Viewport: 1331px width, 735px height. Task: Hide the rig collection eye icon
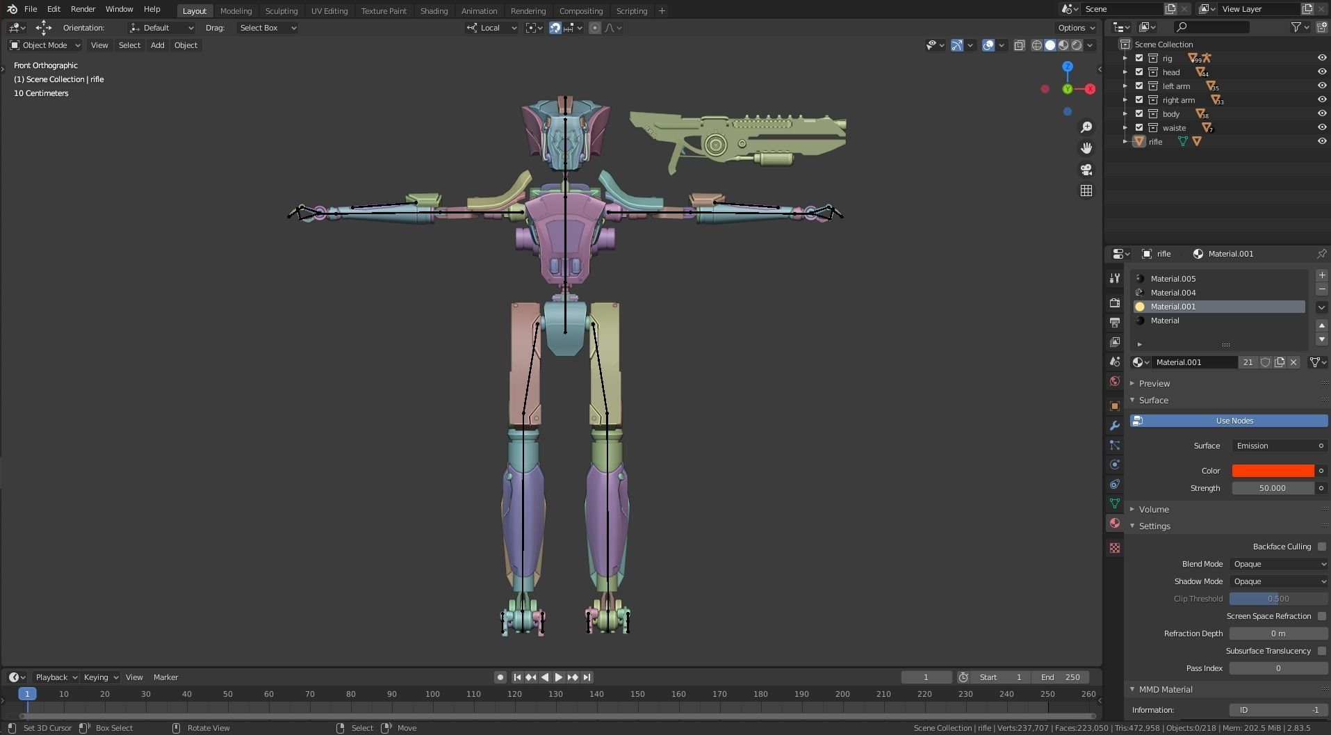click(x=1321, y=58)
